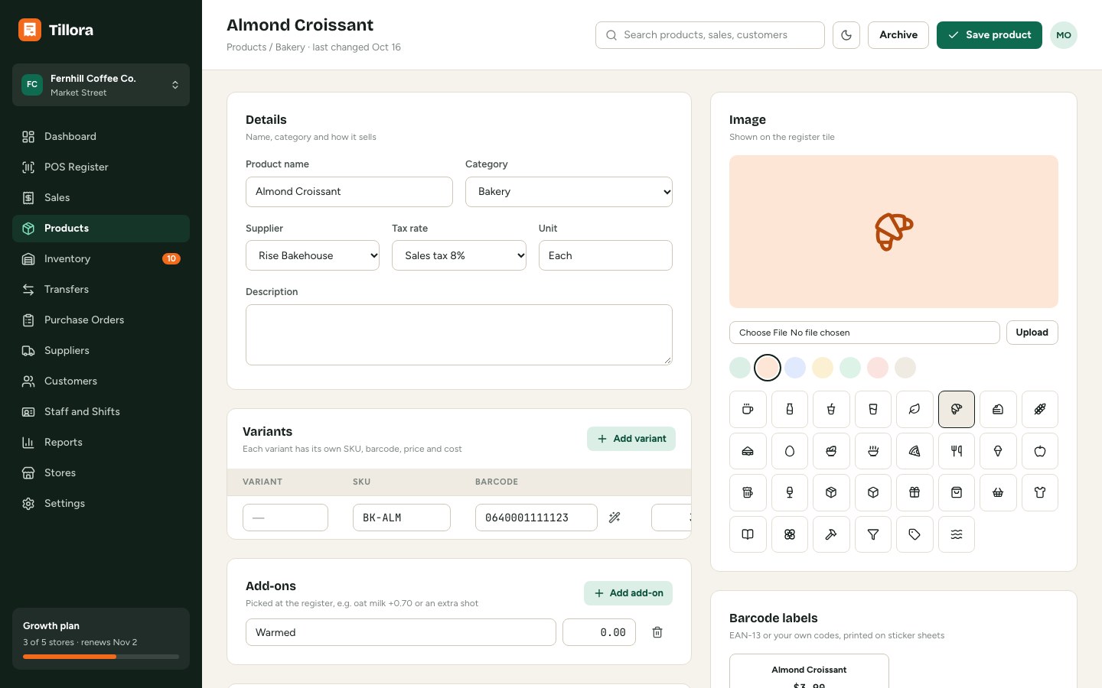Open the Tax rate dropdown
Image resolution: width=1102 pixels, height=688 pixels.
click(459, 255)
